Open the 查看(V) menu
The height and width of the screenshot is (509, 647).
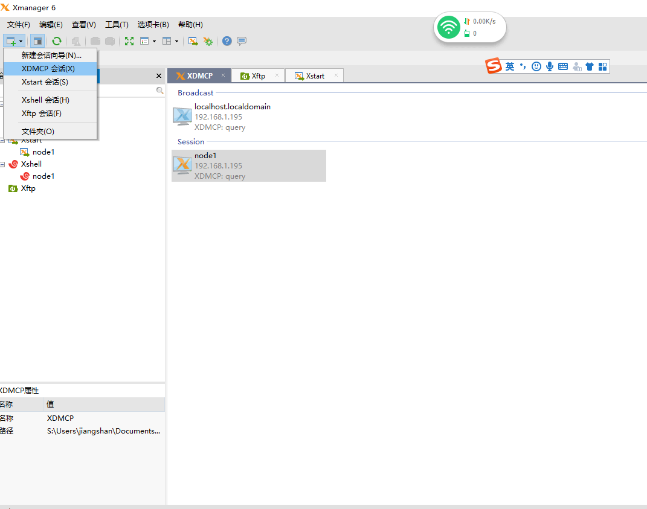click(x=84, y=25)
